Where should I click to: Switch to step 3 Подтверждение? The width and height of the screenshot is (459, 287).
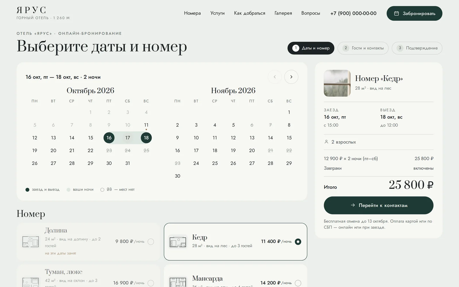coord(417,48)
